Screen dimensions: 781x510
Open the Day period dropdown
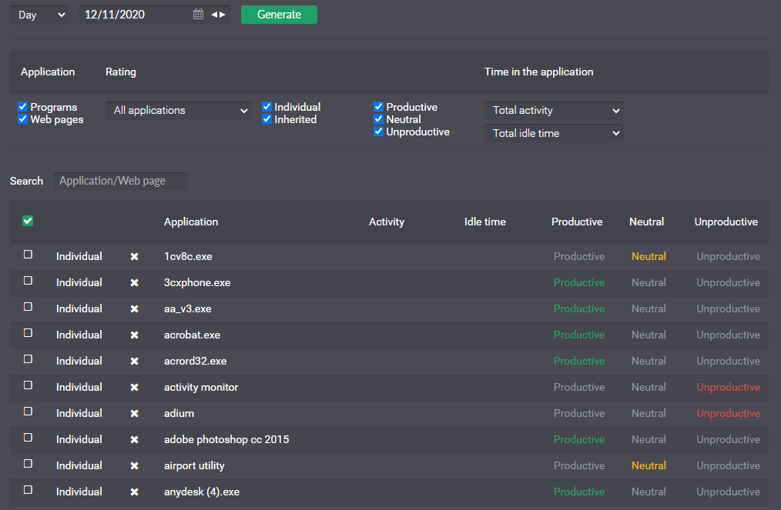click(39, 15)
